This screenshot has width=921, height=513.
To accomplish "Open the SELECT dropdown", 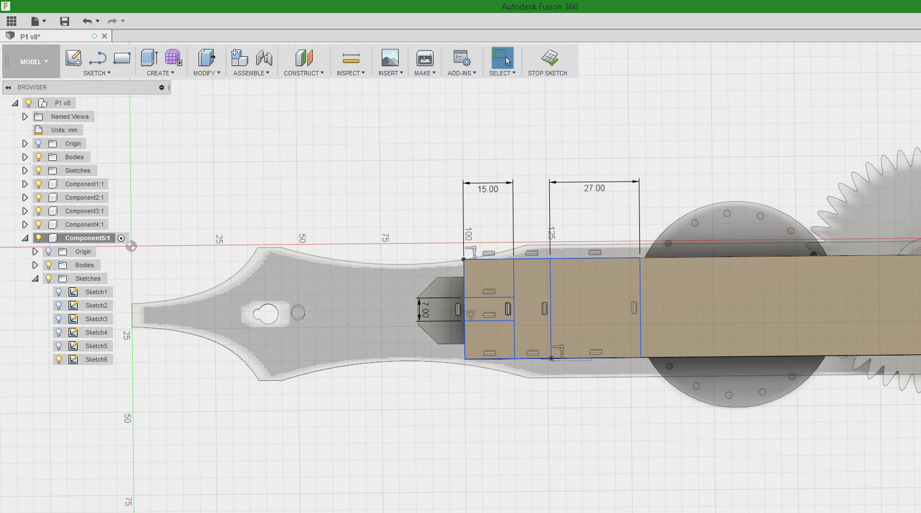I will click(x=502, y=73).
